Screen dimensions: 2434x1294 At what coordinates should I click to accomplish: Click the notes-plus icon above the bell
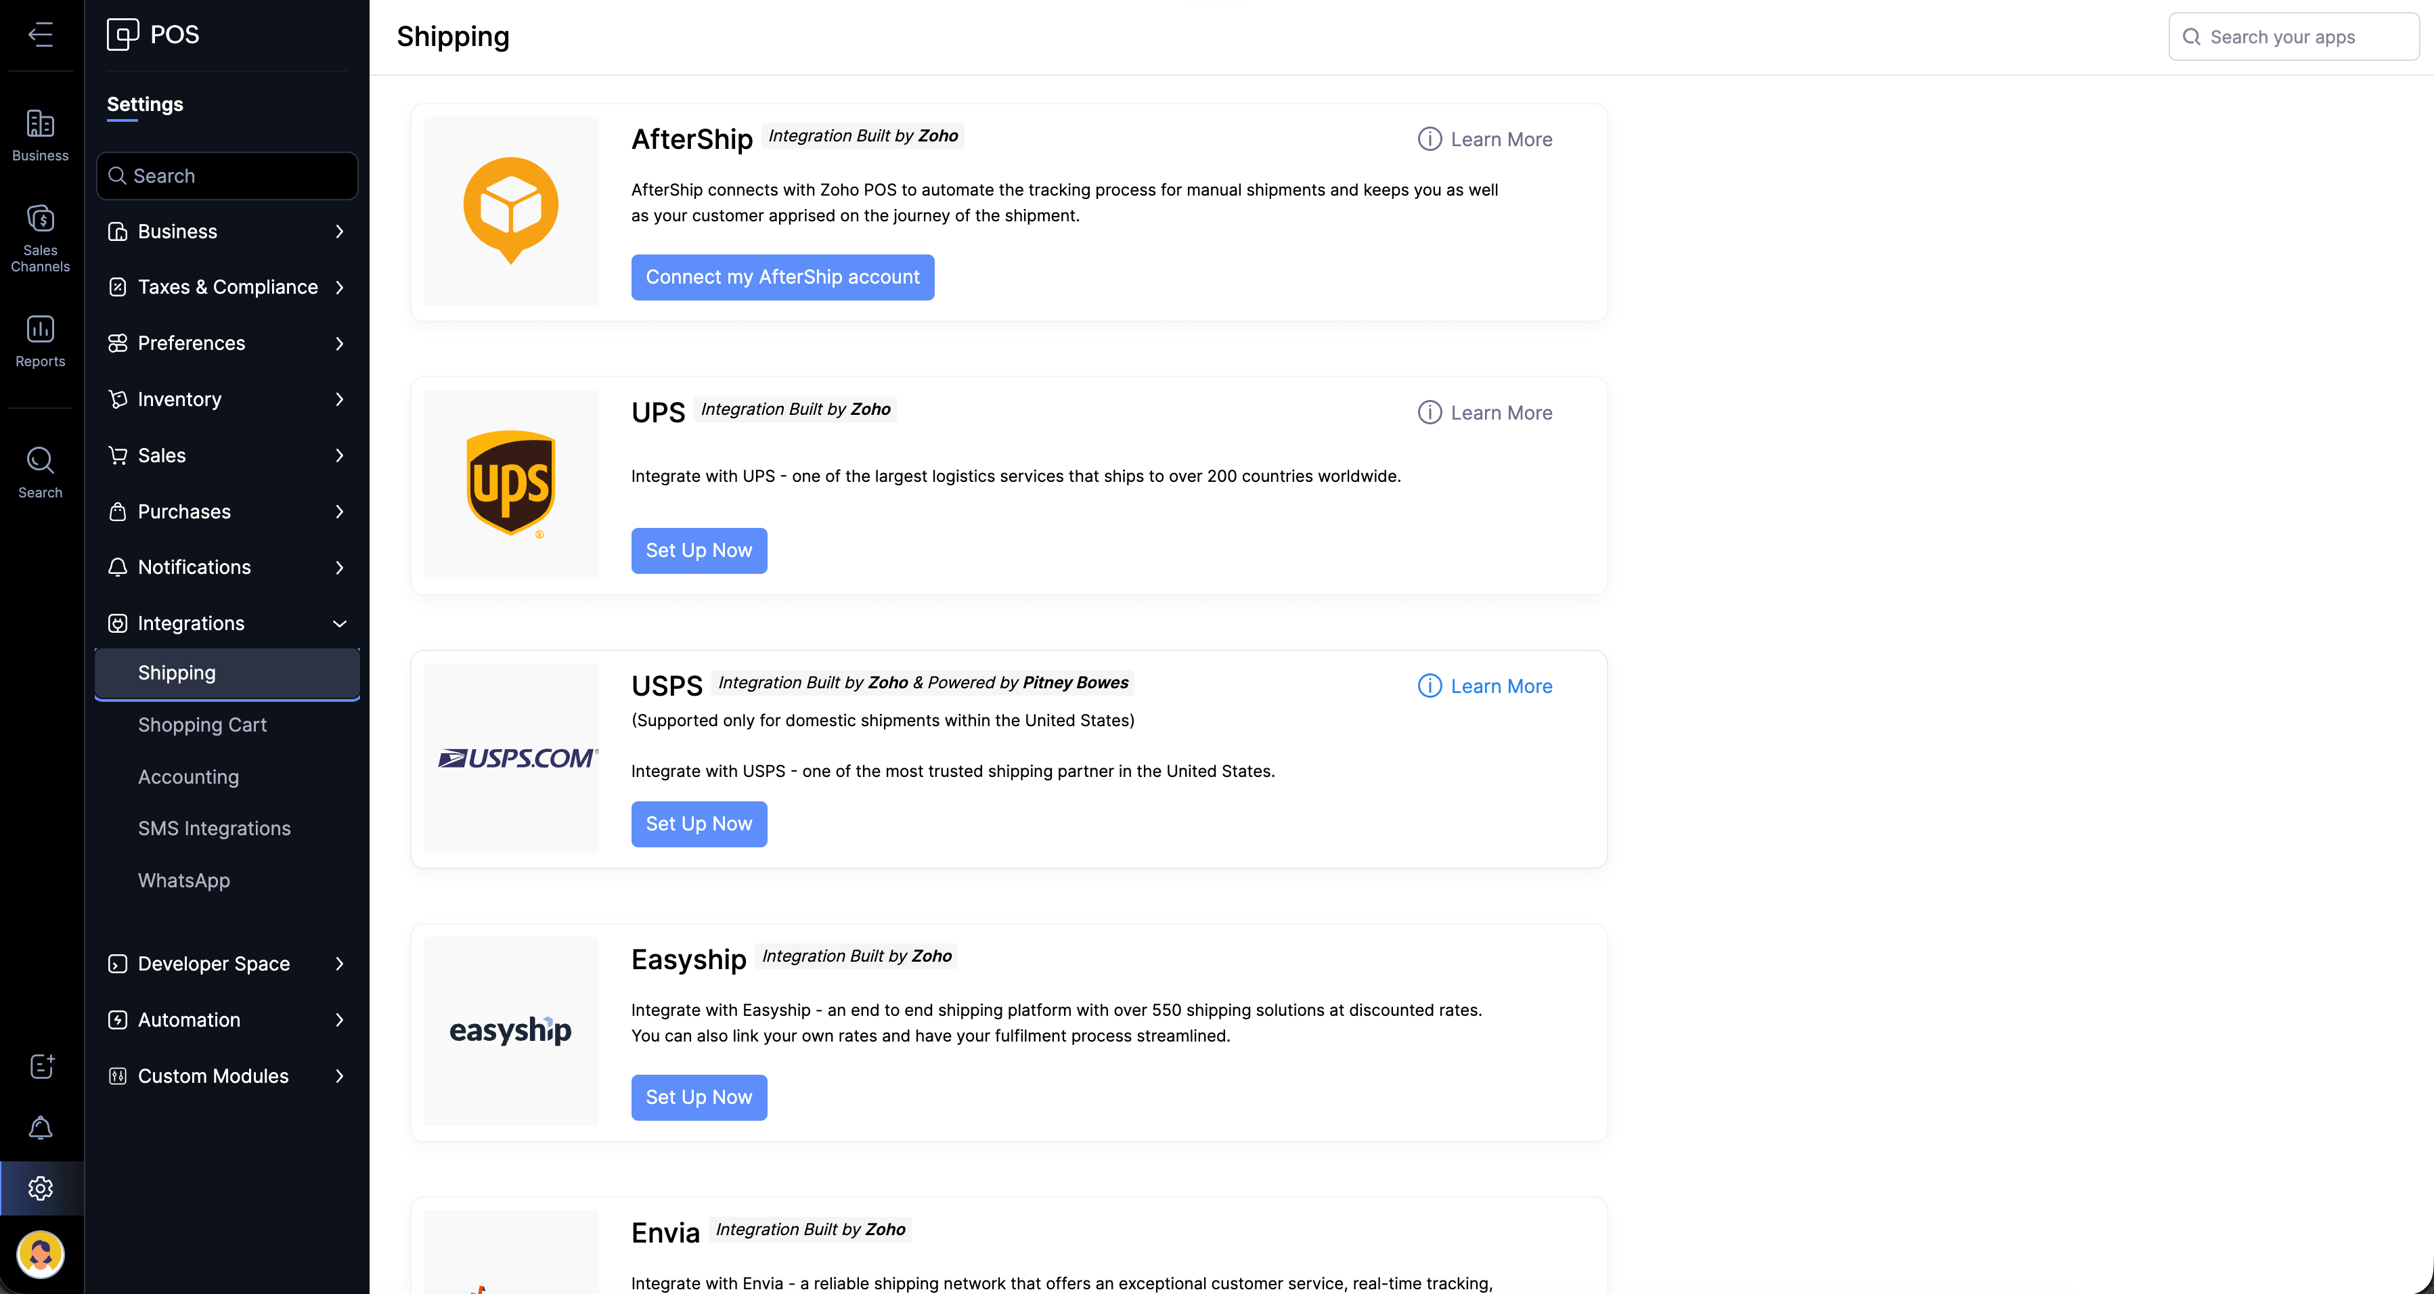point(41,1067)
